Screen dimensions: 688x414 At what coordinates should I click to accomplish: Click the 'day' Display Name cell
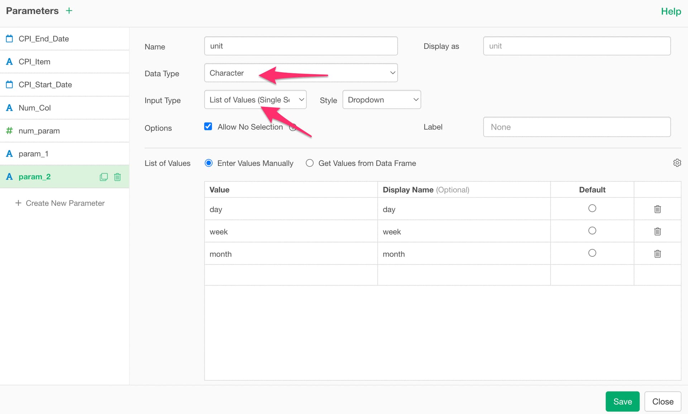pos(464,209)
